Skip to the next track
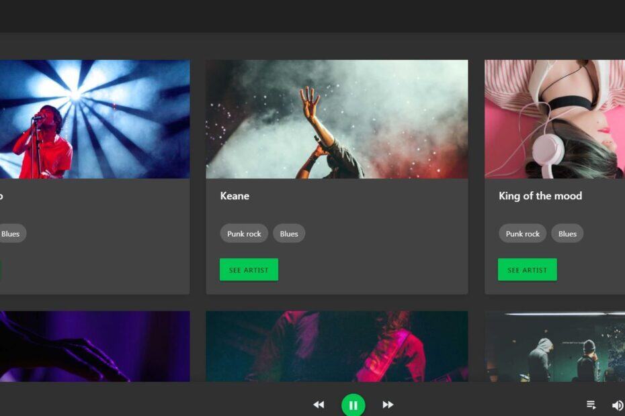This screenshot has width=625, height=416. 388,405
